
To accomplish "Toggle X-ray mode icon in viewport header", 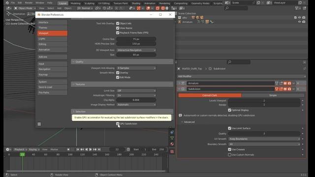I will point(157,8).
